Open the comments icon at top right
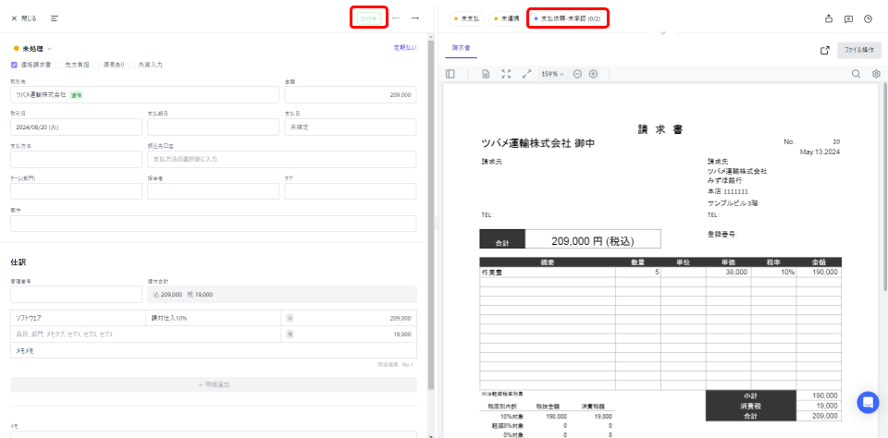This screenshot has width=888, height=438. tap(848, 18)
